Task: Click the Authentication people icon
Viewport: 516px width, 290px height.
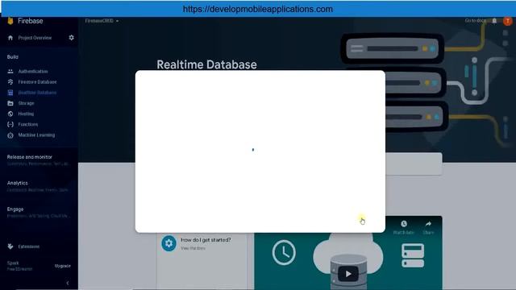Action: (10, 72)
